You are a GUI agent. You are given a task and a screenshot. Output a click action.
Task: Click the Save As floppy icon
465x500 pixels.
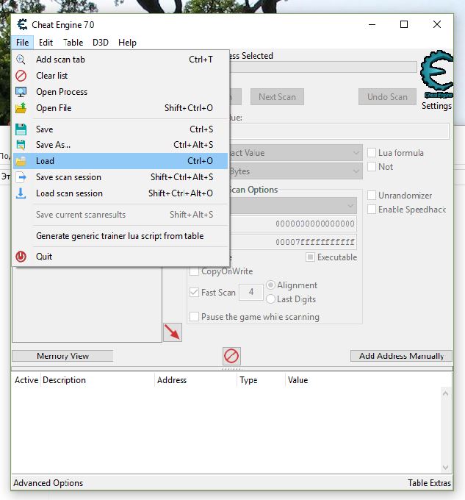pos(21,145)
